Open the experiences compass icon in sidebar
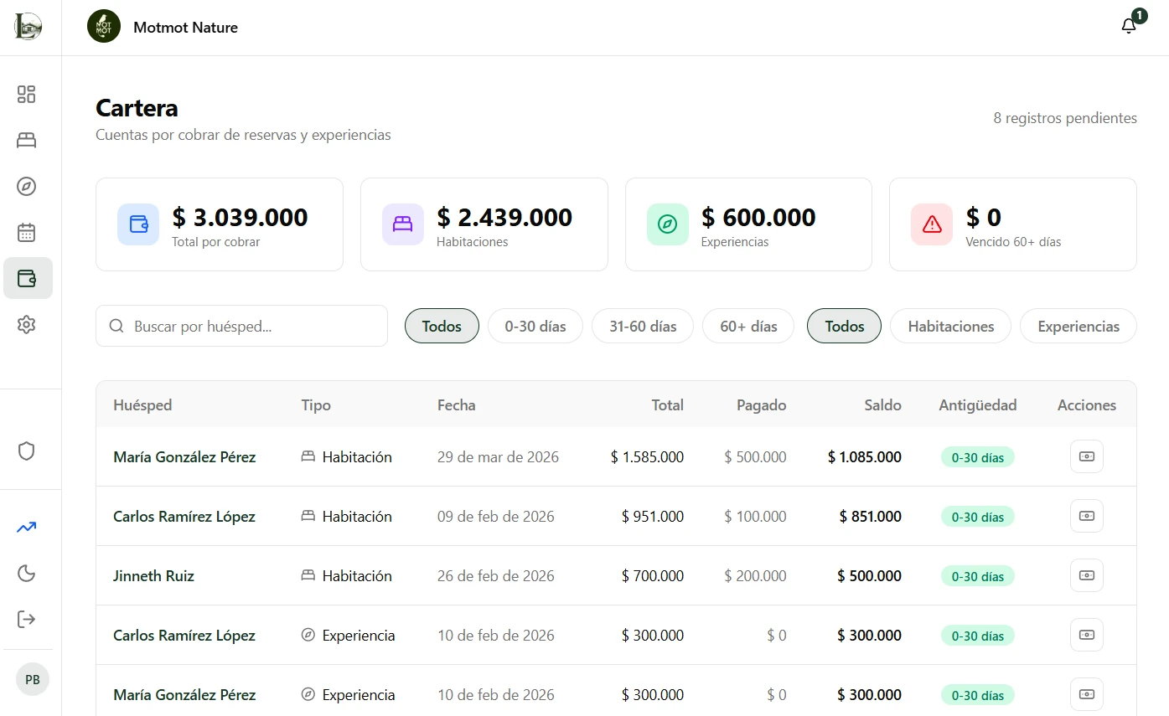The image size is (1169, 716). (27, 186)
